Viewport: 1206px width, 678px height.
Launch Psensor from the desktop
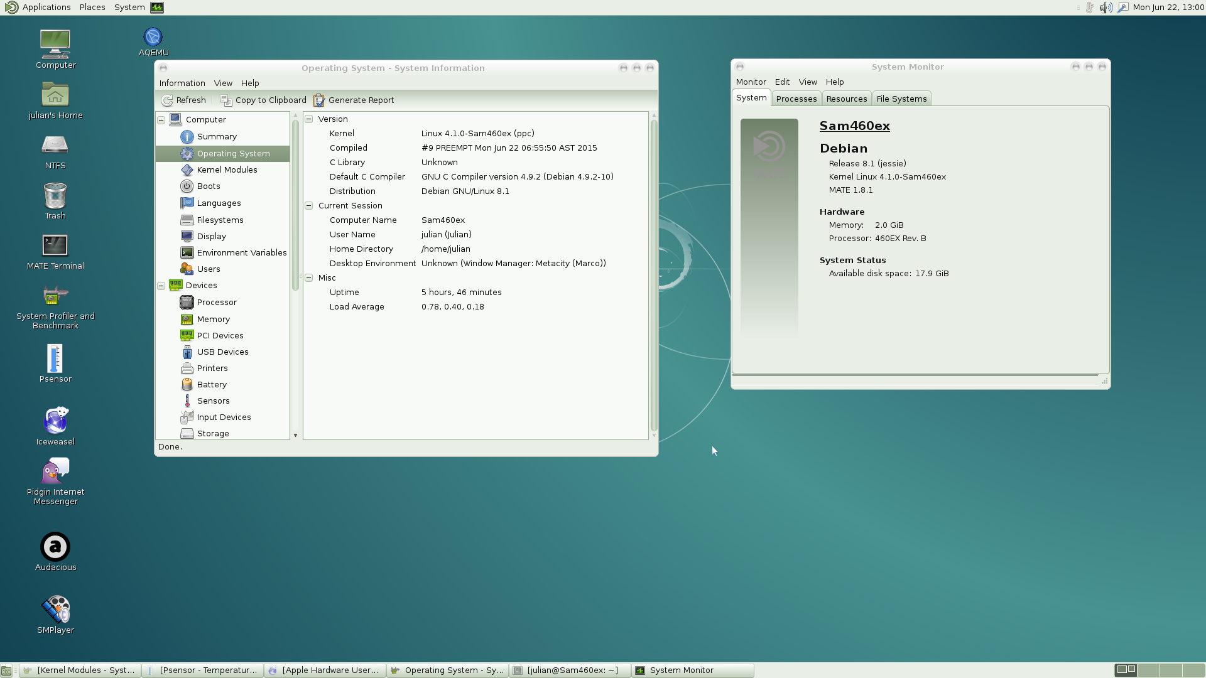(55, 359)
